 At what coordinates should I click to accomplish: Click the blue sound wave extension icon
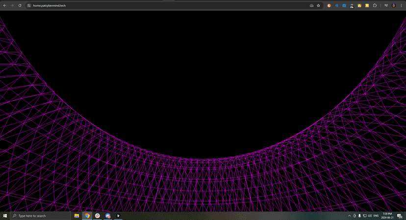coord(336,5)
